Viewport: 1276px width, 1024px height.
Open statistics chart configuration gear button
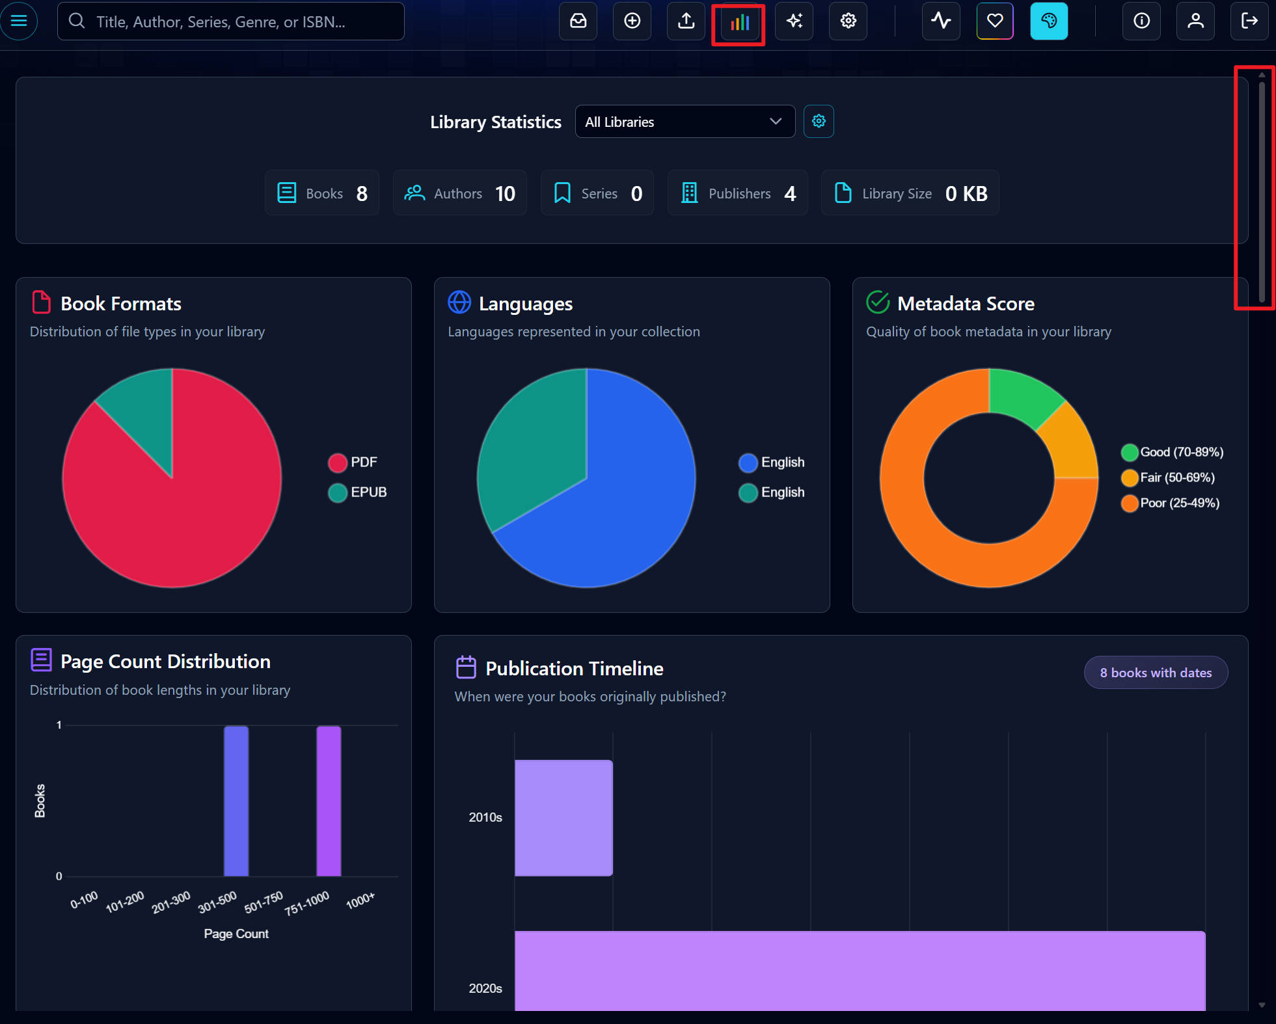point(818,122)
